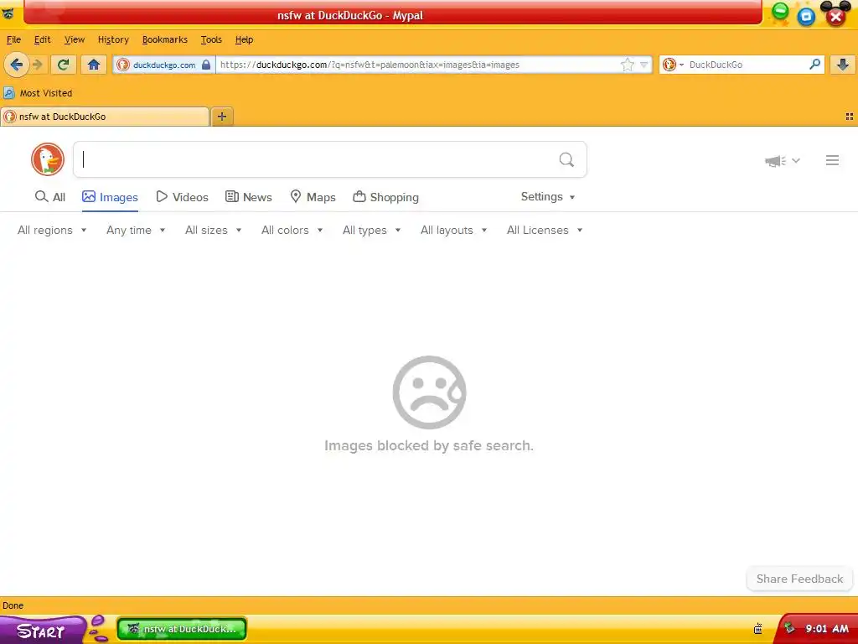Screen dimensions: 858x644
Task: Select the 'nsfw at DuckDuckGo' browser tab
Action: (x=105, y=117)
